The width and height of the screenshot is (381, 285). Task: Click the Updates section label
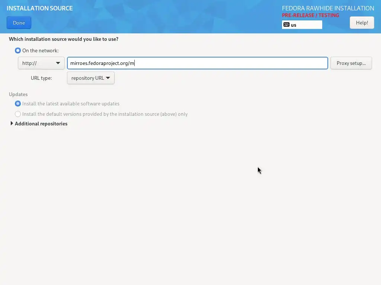coord(18,94)
